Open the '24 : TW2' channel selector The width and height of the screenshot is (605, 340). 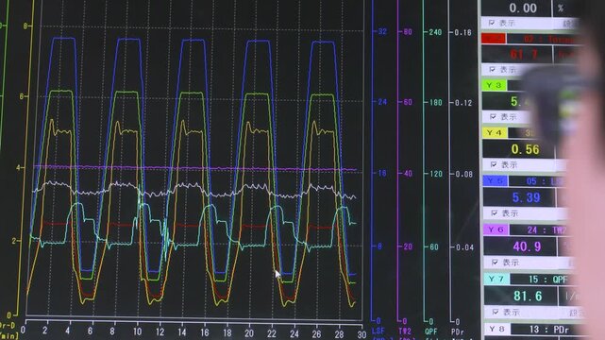click(538, 230)
